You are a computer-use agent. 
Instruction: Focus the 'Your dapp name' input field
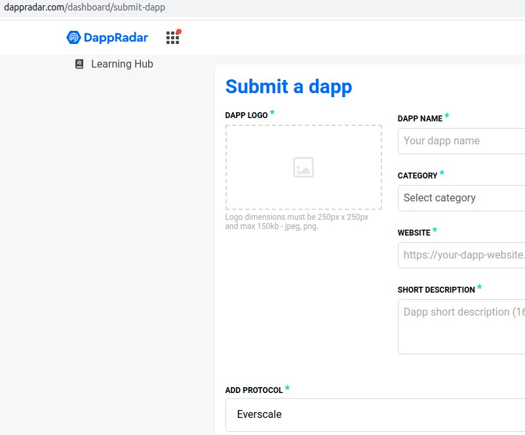(461, 140)
